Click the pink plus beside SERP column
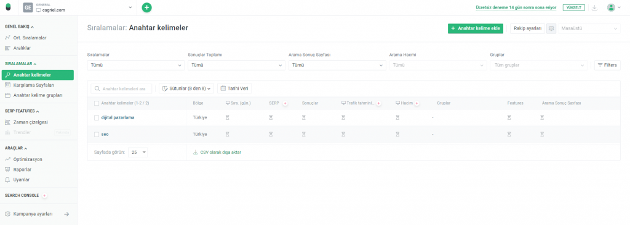This screenshot has height=225, width=630. point(285,103)
